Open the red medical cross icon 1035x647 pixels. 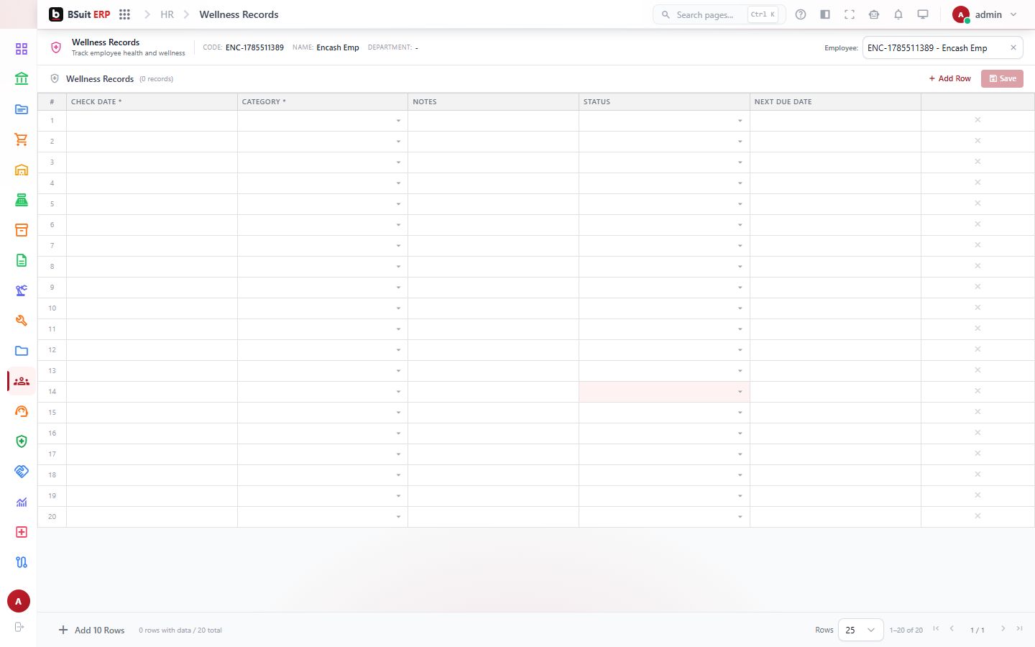pos(22,532)
